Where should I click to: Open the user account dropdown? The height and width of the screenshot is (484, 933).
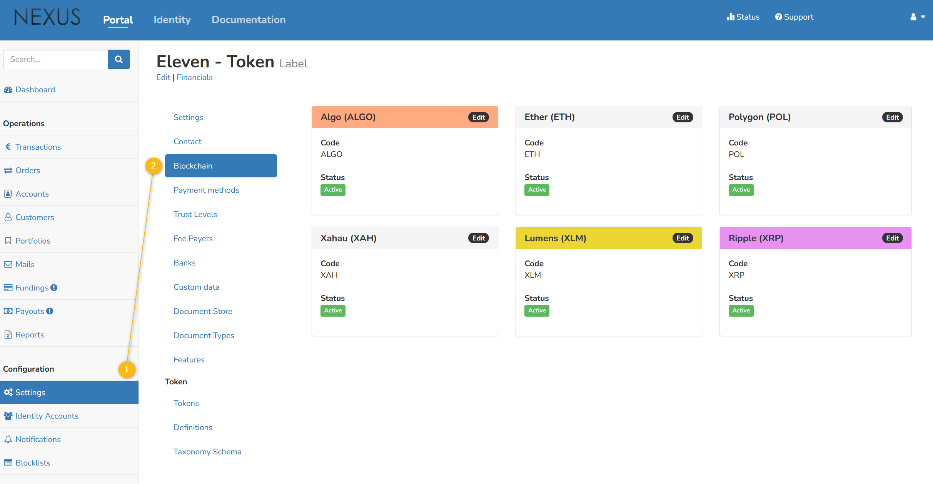[918, 17]
